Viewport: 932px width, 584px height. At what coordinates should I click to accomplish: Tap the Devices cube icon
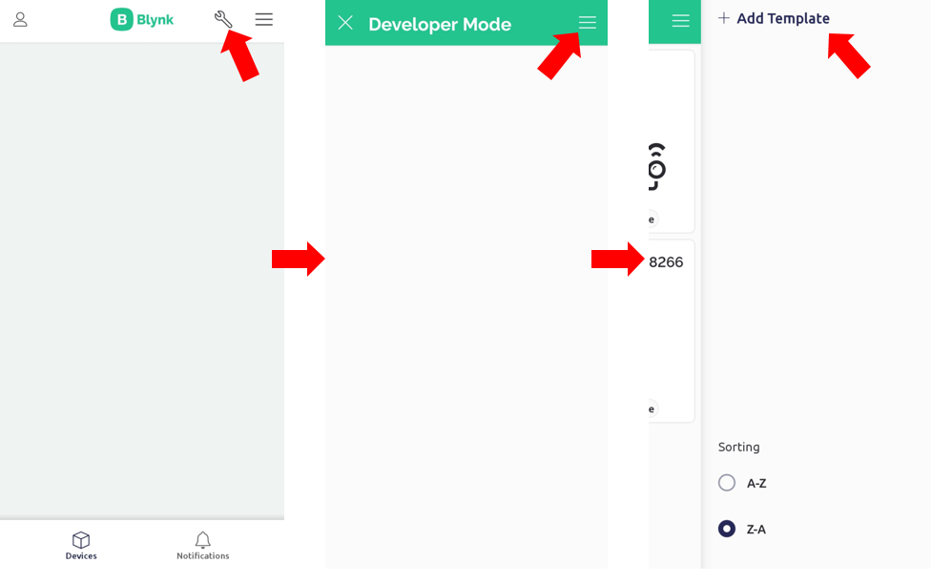point(81,539)
